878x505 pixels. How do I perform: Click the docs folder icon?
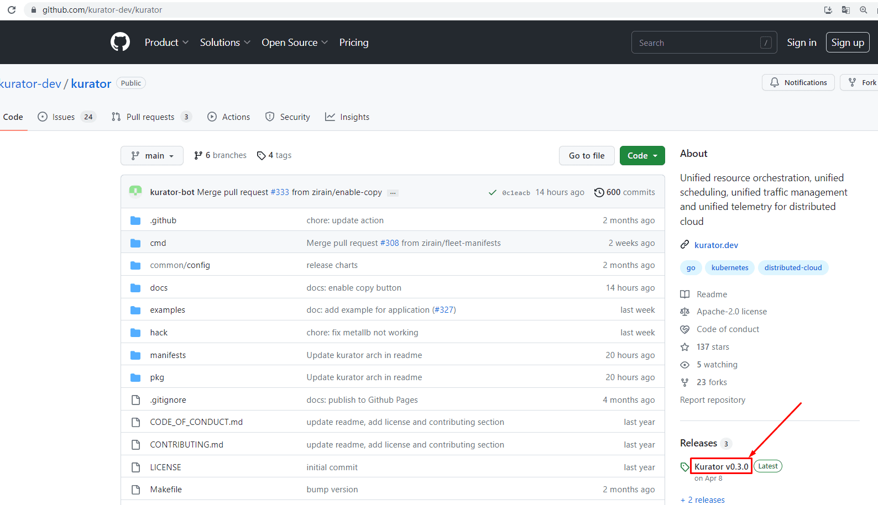[135, 288]
